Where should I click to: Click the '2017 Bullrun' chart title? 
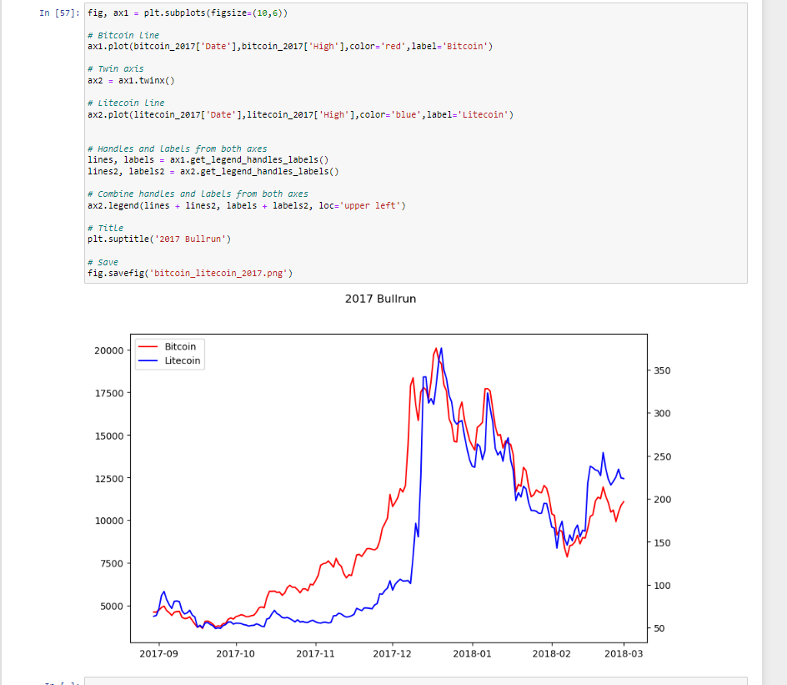[380, 299]
